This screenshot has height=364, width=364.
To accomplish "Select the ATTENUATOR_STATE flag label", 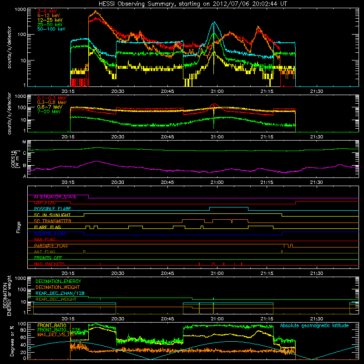I will 55,197.
